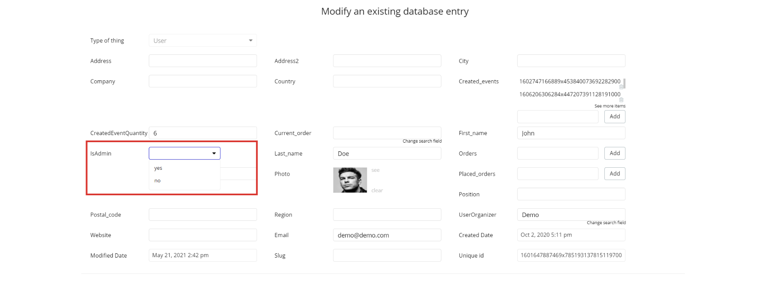Viewport: 767px width, 281px height.
Task: Choose 'yes' for IsAdmin
Action: tap(158, 168)
